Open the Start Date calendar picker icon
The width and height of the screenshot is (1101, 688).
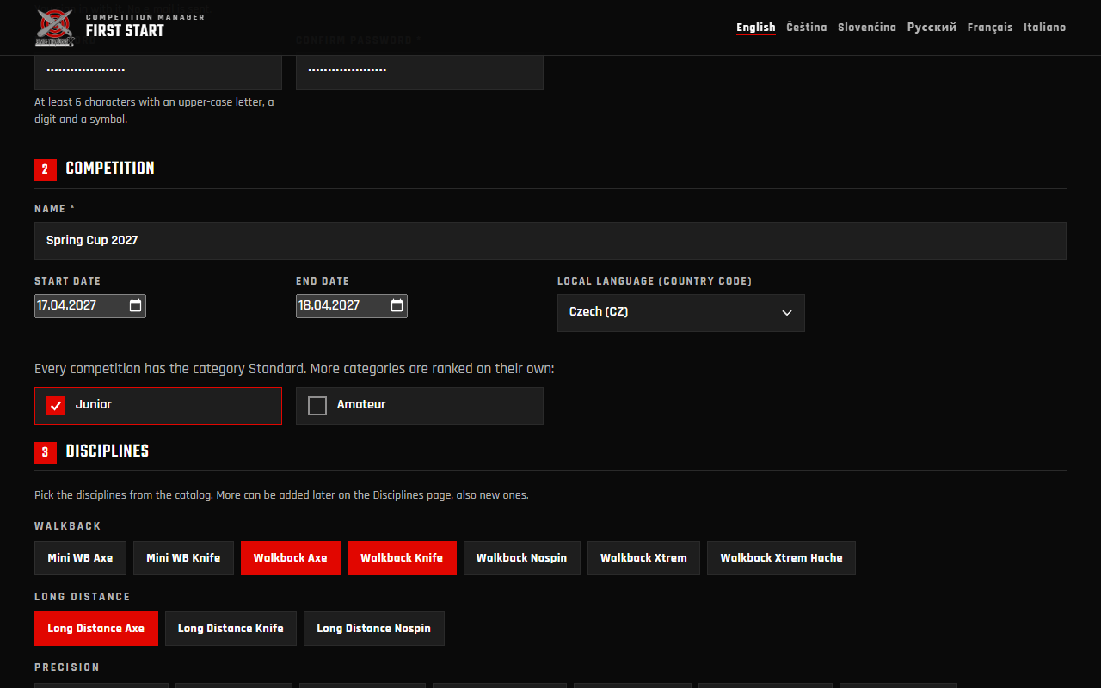(135, 306)
